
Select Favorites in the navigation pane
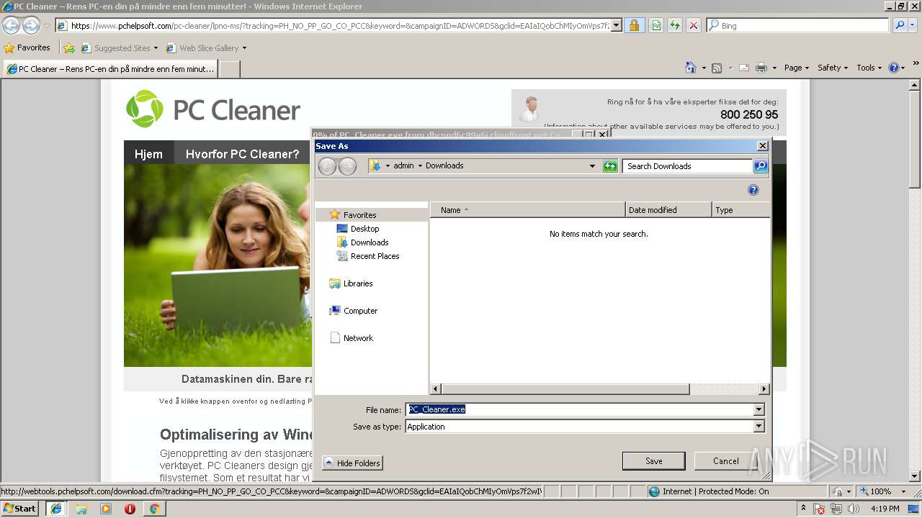tap(359, 215)
